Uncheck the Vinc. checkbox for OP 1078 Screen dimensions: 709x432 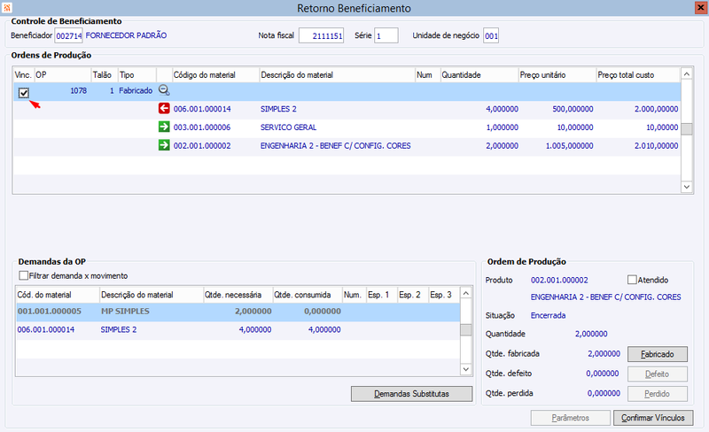(x=25, y=93)
